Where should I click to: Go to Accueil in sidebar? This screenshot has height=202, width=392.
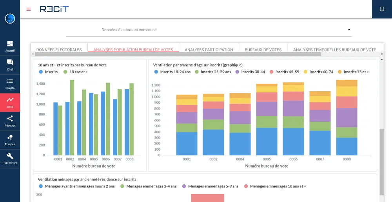pos(10,47)
